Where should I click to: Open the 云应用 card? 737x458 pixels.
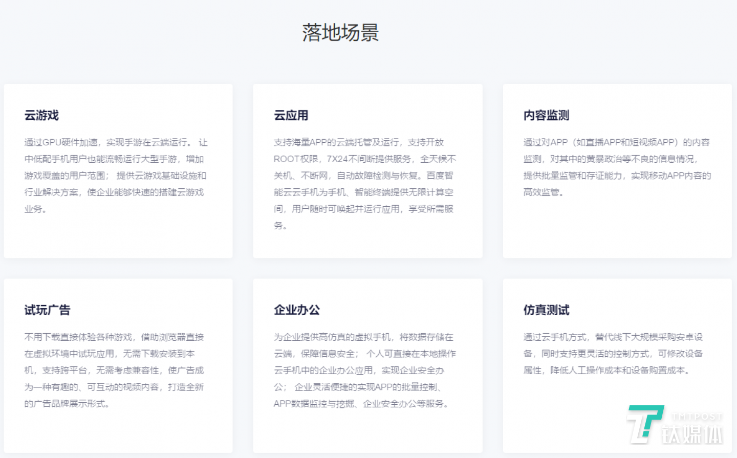[367, 170]
